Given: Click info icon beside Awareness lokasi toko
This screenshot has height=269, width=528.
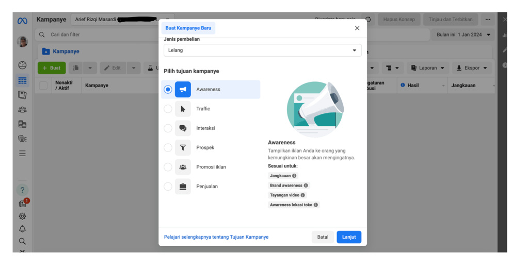Looking at the screenshot, I should (316, 205).
